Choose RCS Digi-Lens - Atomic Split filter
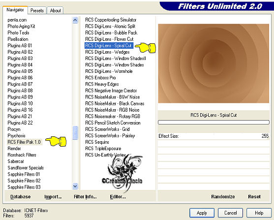 coord(110,26)
